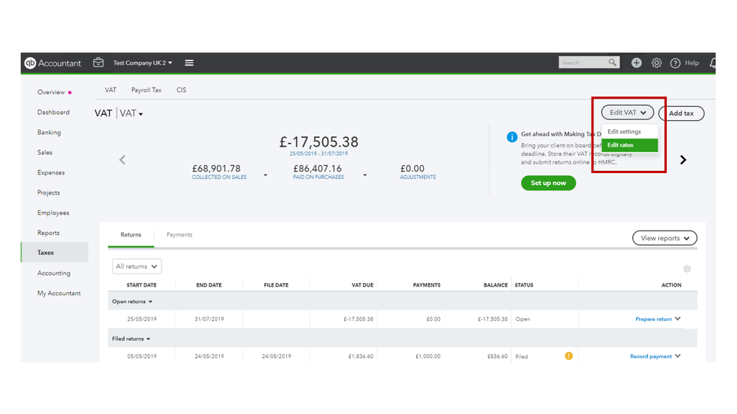Open Accounting from sidebar
This screenshot has height=414, width=737.
(54, 273)
